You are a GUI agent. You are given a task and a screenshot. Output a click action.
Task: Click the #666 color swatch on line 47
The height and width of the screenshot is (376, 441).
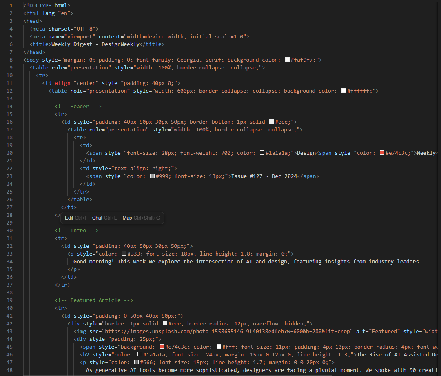[137, 362]
